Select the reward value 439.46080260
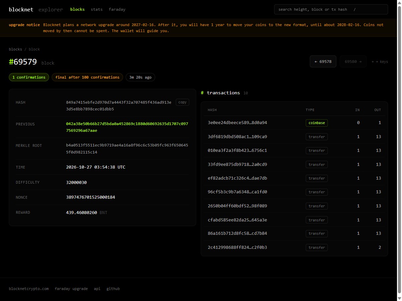Viewport: 402px width, 301px height. click(81, 212)
